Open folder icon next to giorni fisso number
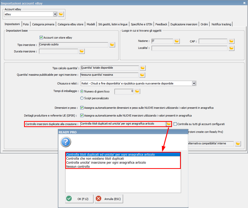 [x=137, y=91]
